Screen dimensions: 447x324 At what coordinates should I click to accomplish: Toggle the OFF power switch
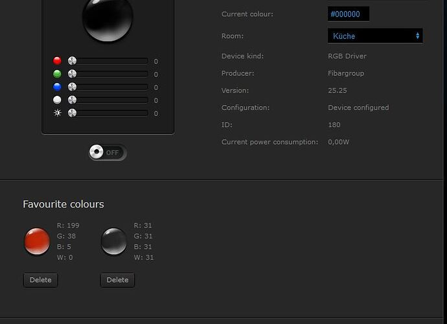tap(108, 152)
